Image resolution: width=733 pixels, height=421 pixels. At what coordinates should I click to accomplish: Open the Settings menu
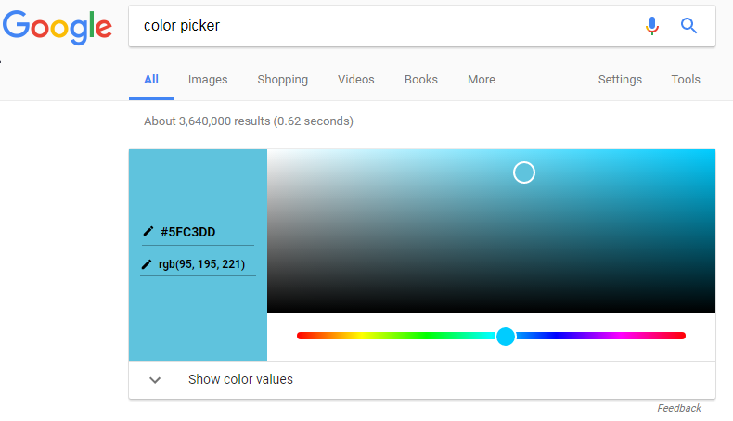pyautogui.click(x=620, y=80)
